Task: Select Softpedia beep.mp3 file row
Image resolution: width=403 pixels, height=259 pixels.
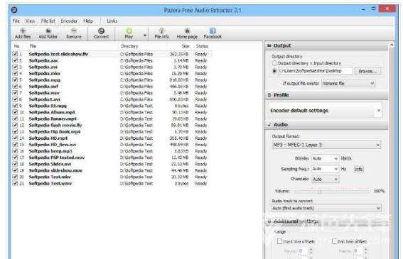Action: click(112, 151)
